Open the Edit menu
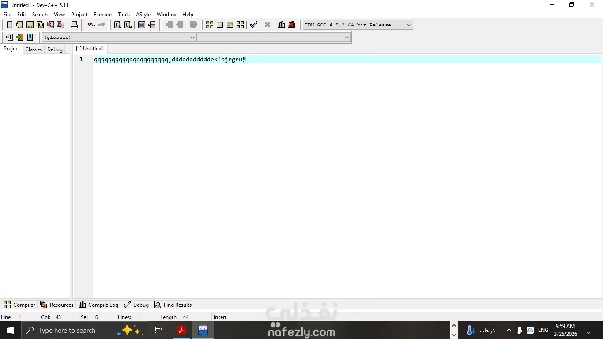603x339 pixels. coord(22,15)
